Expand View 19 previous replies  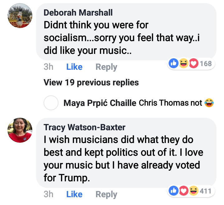tap(91, 83)
